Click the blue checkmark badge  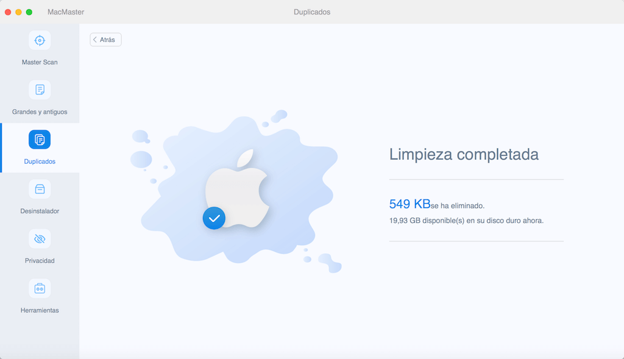[x=214, y=218]
